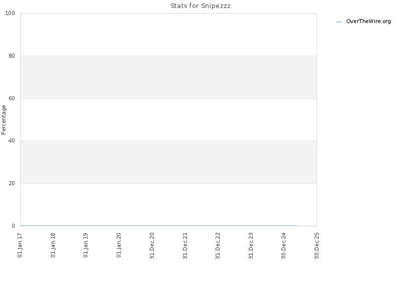Click the blue data line near zero

[x=158, y=225]
